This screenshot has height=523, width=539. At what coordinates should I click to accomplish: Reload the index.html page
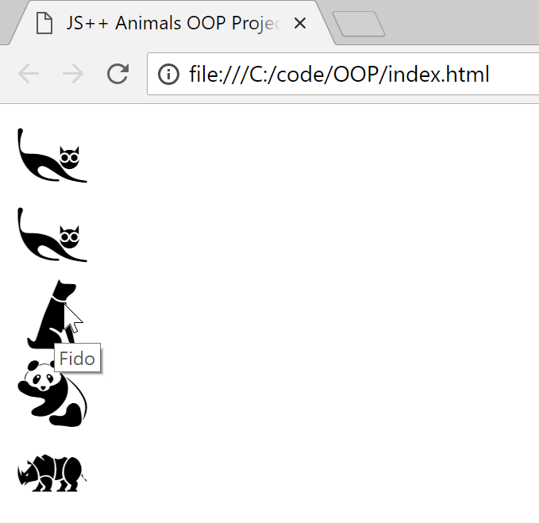click(118, 74)
